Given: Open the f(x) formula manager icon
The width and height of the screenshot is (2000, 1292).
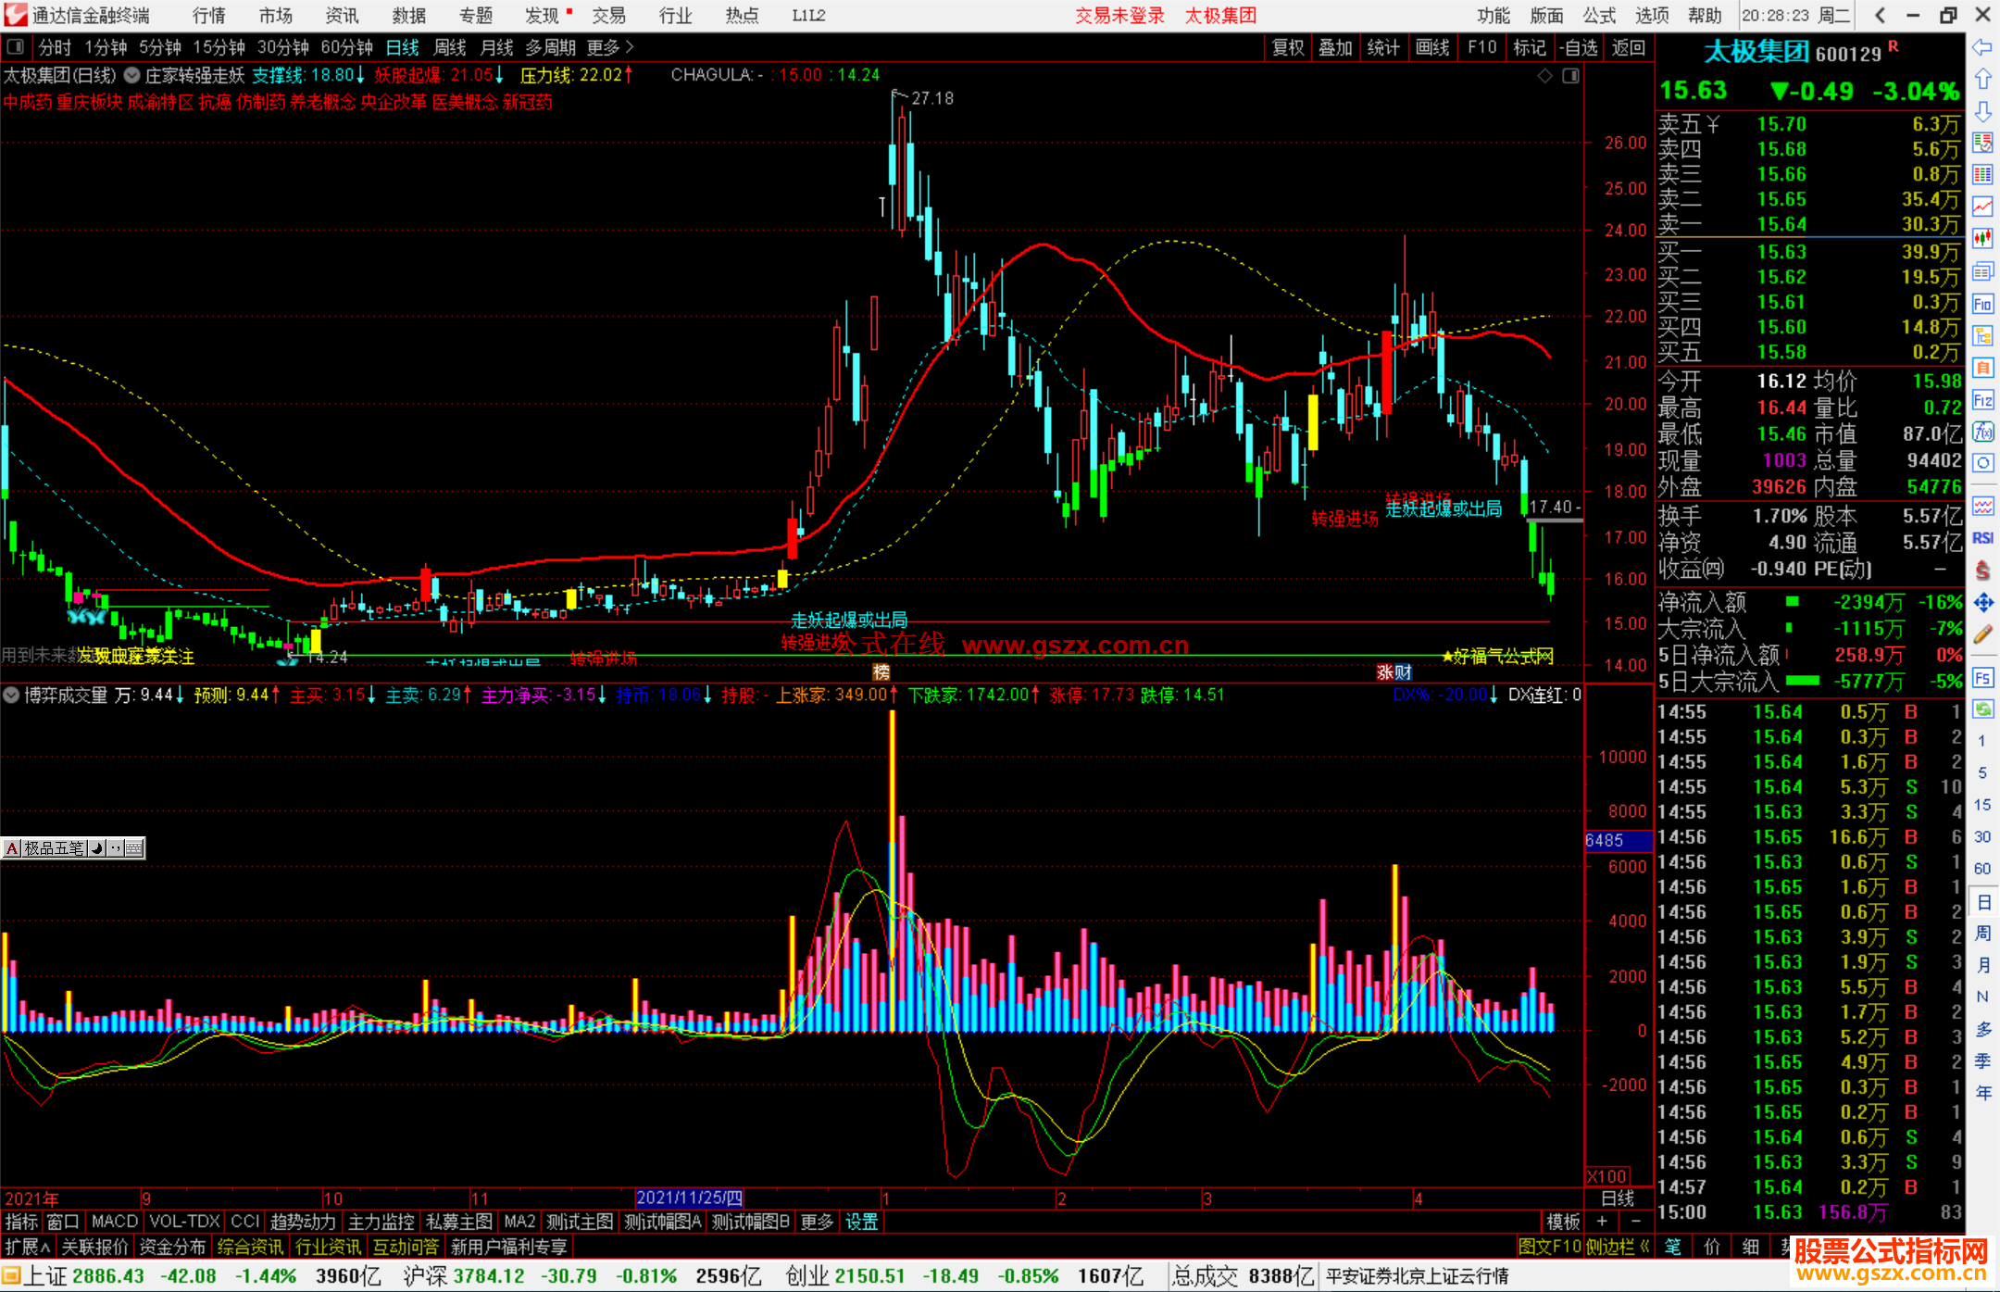Looking at the screenshot, I should point(1982,432).
